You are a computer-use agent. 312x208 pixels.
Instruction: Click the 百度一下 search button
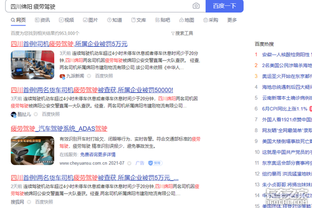click(225, 6)
